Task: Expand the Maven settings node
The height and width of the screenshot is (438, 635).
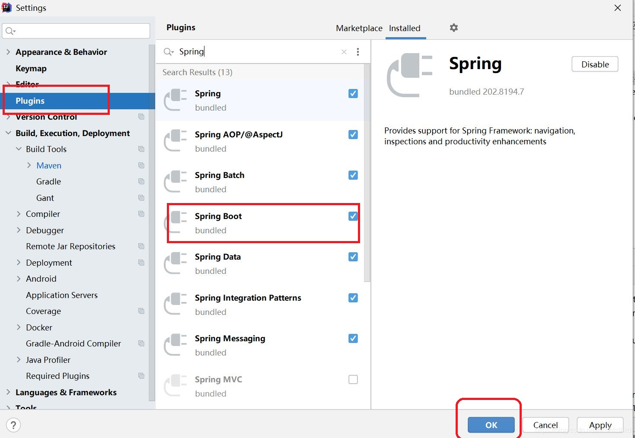Action: click(x=29, y=165)
